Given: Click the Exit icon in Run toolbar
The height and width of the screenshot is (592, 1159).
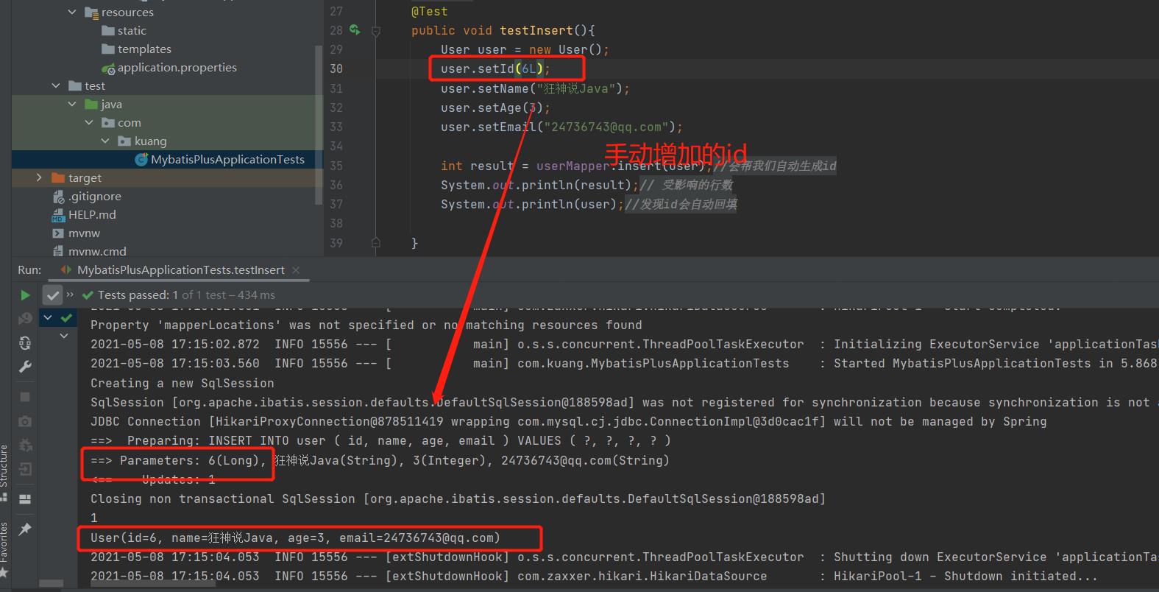Looking at the screenshot, I should click(25, 469).
